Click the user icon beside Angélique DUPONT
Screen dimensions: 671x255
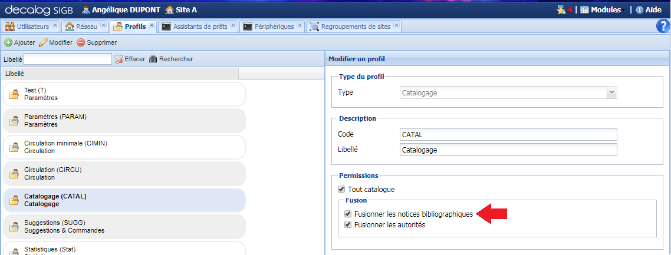[x=85, y=10]
